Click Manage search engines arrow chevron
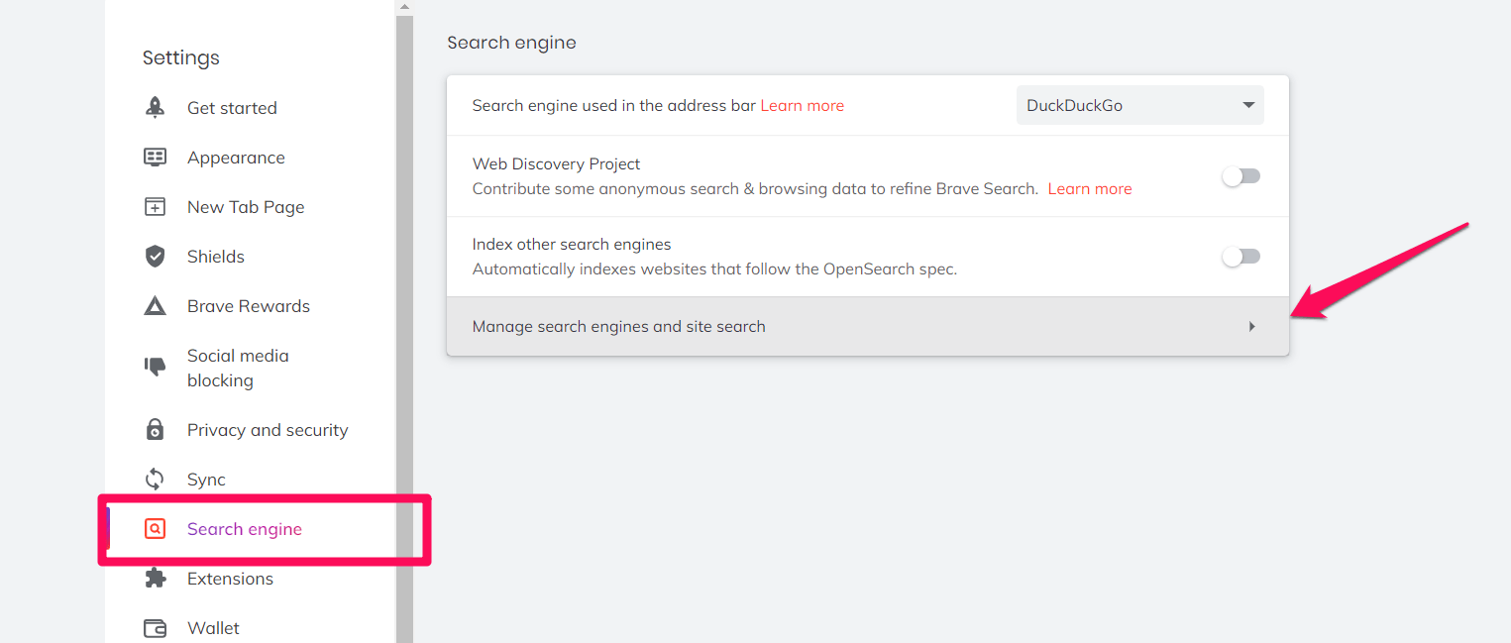Image resolution: width=1511 pixels, height=643 pixels. 1252,326
